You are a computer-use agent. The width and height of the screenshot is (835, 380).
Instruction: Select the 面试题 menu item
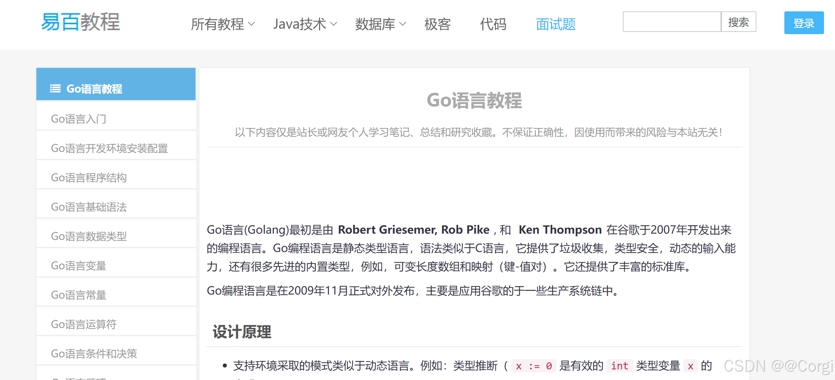pos(555,24)
